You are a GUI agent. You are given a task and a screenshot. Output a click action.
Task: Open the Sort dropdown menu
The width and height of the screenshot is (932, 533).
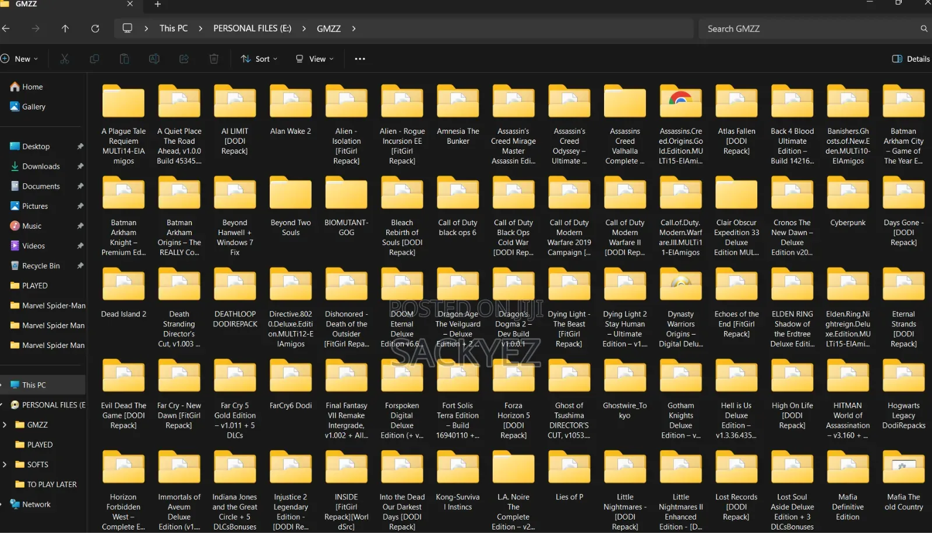tap(259, 59)
